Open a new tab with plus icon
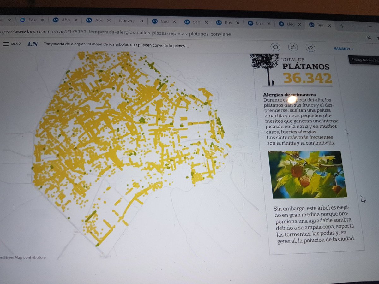The image size is (379, 284). 342,25
